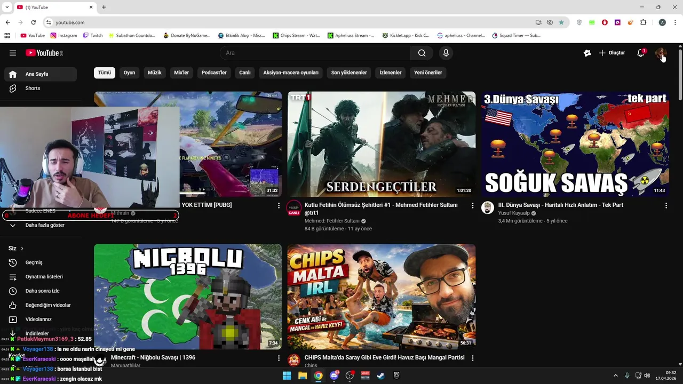Click into the Ara search field
This screenshot has width=683, height=384.
315,53
